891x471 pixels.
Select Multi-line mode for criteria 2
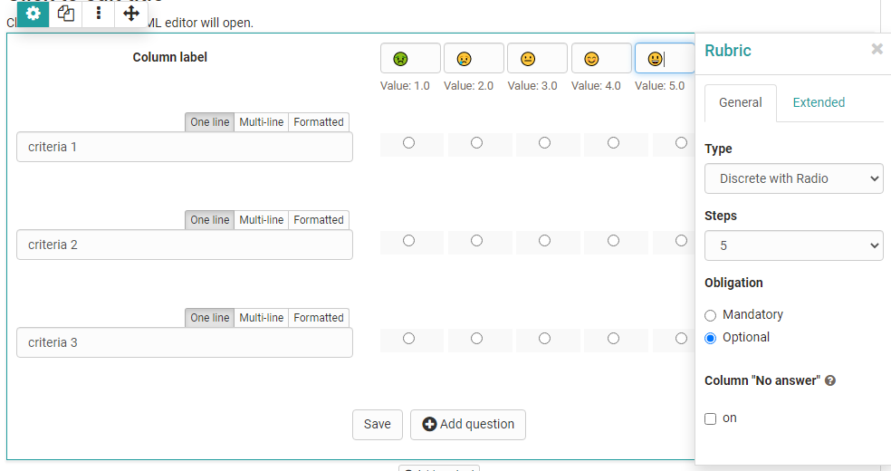coord(262,220)
